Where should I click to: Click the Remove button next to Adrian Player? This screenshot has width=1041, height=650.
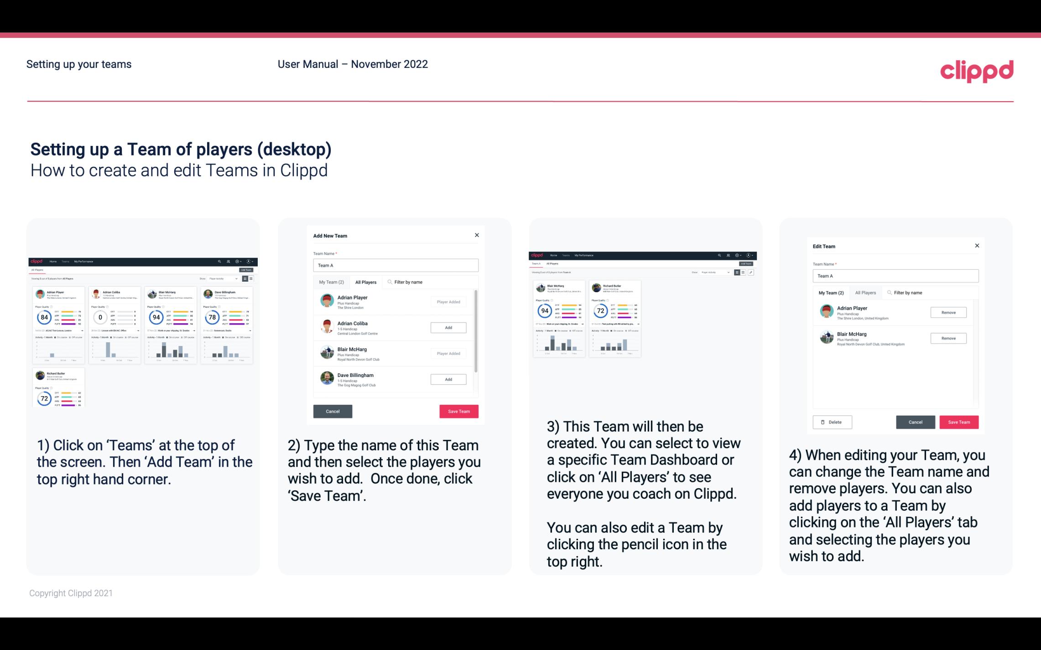[948, 312]
